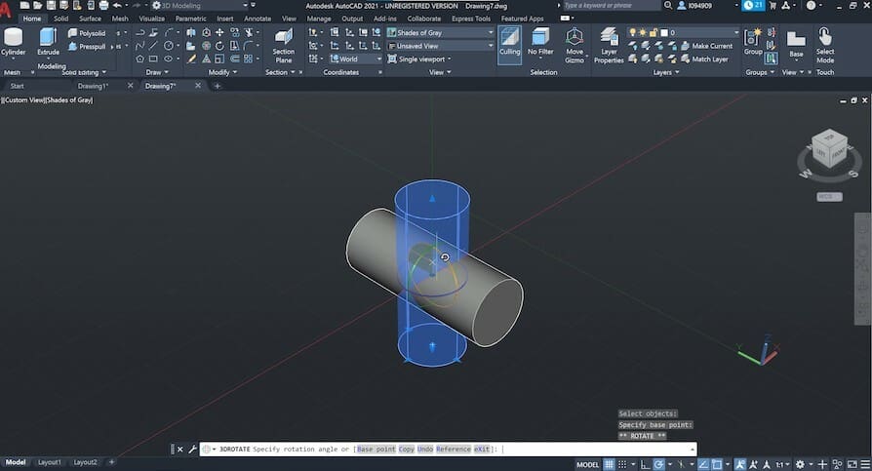Open the Shades of Gray visual style dropdown
This screenshot has width=872, height=471.
(442, 32)
